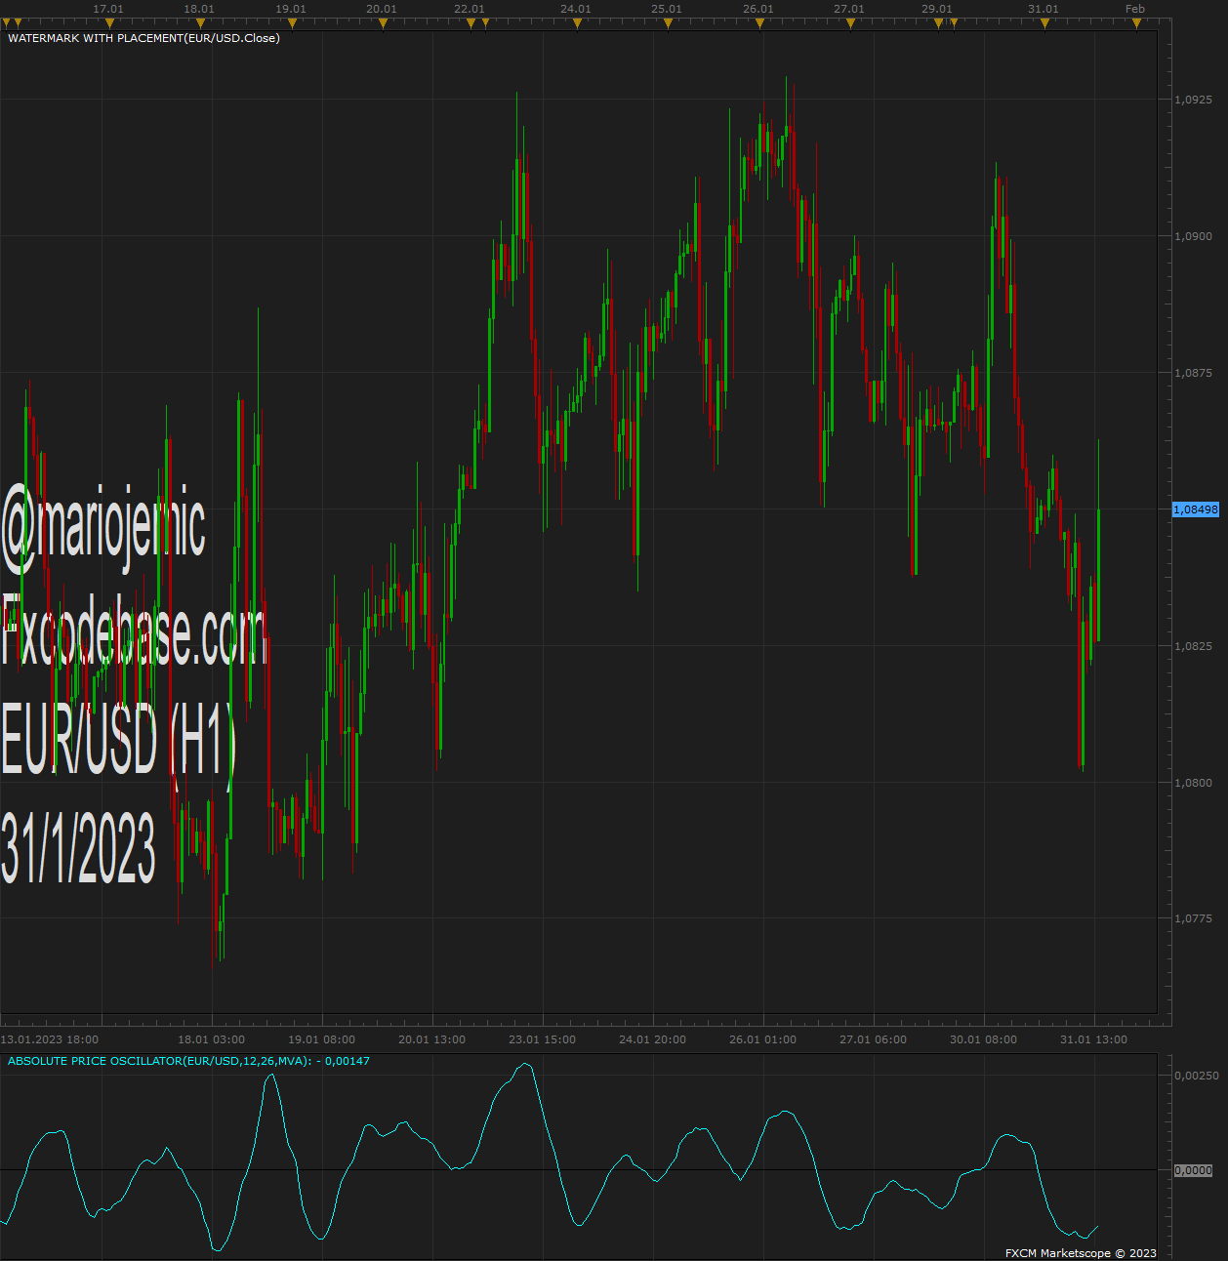Click the 31.01 13:00 time label
This screenshot has height=1261, width=1228.
(x=1094, y=1039)
